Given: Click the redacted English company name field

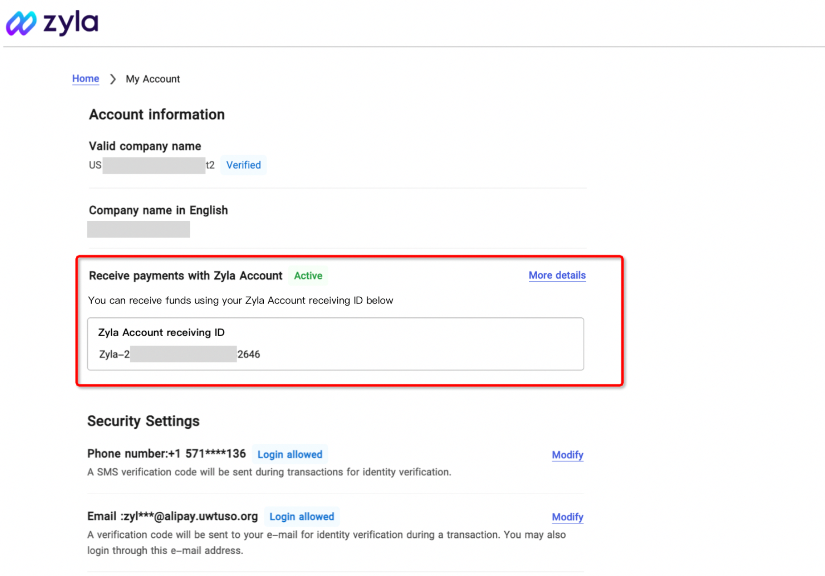Looking at the screenshot, I should (x=139, y=229).
